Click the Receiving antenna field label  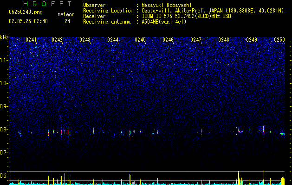tap(107, 22)
